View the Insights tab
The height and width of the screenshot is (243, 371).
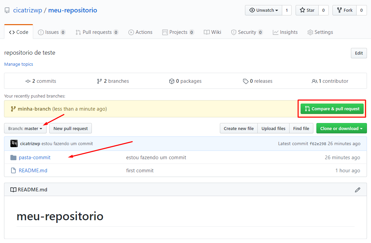point(285,32)
